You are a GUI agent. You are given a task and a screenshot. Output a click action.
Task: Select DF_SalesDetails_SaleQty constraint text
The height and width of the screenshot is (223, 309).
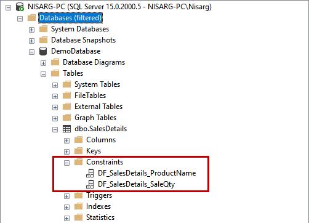pos(137,184)
